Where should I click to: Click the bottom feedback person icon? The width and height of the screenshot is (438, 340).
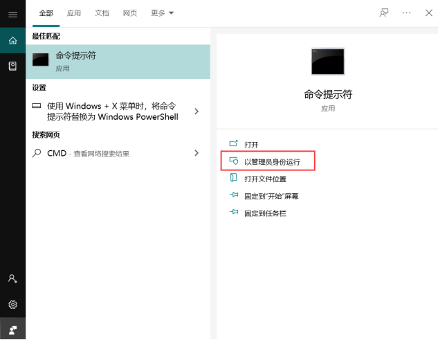point(12,330)
